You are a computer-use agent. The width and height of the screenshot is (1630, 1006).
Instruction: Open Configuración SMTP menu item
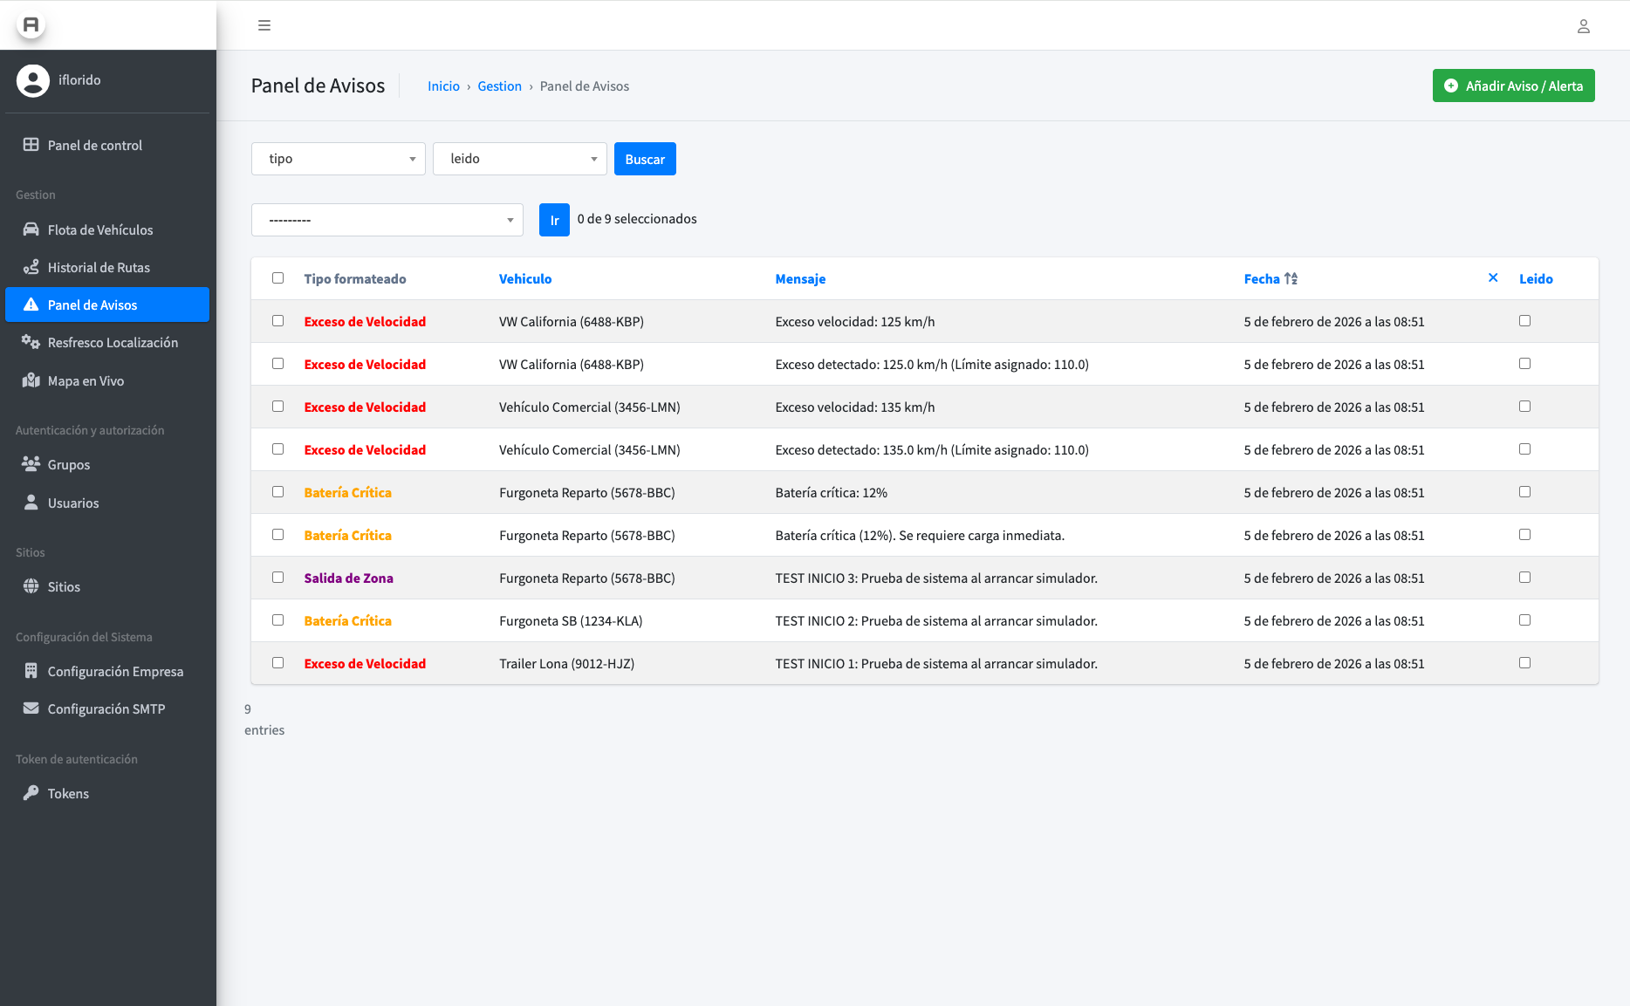(106, 709)
